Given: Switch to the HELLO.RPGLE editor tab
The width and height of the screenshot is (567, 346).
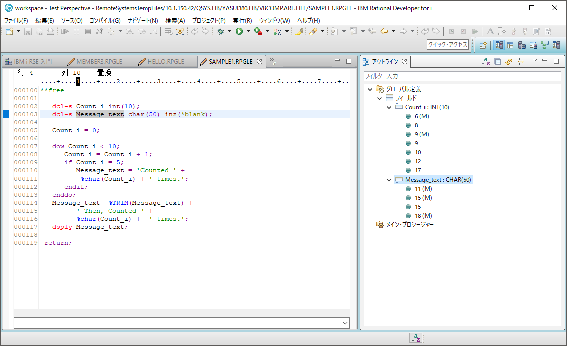Looking at the screenshot, I should pyautogui.click(x=165, y=62).
